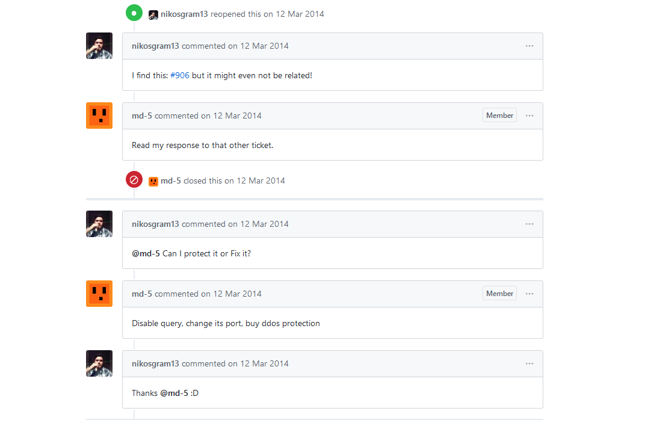Click the timestamp on the 'Thanks' comment
Viewport: 654px width, 426px height.
click(x=264, y=363)
